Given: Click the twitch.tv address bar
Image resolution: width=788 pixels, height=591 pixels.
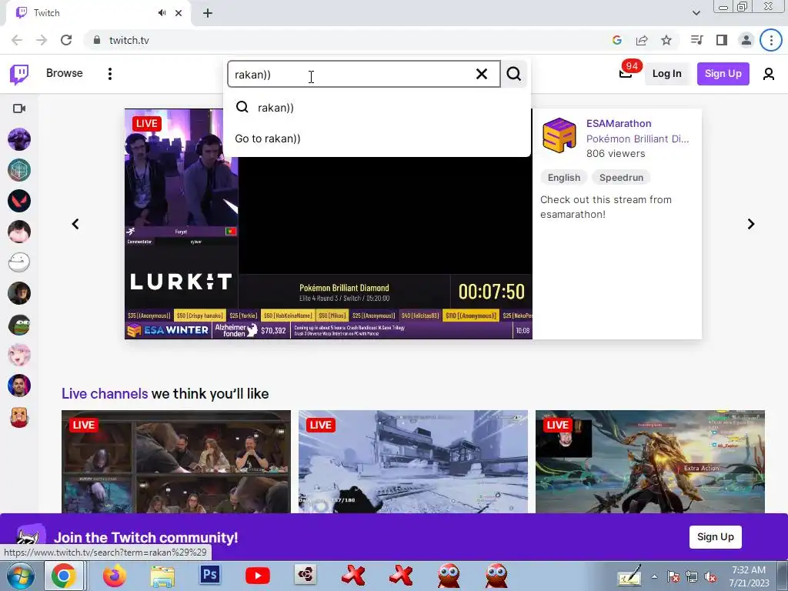Looking at the screenshot, I should (x=347, y=40).
